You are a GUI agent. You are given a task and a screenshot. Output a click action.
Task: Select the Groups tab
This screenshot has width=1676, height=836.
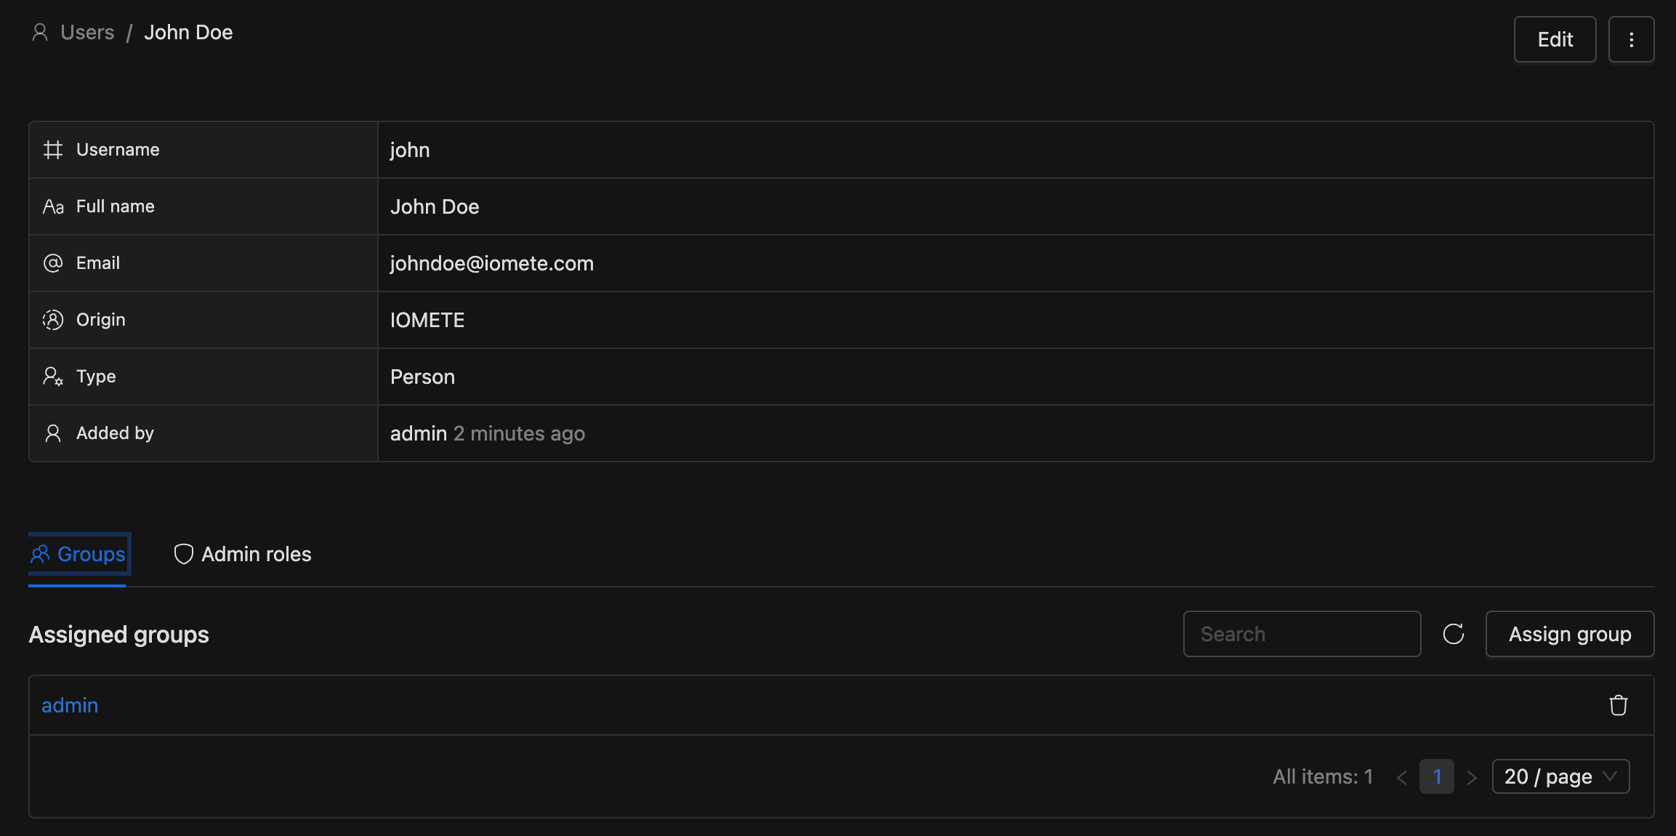click(x=78, y=554)
